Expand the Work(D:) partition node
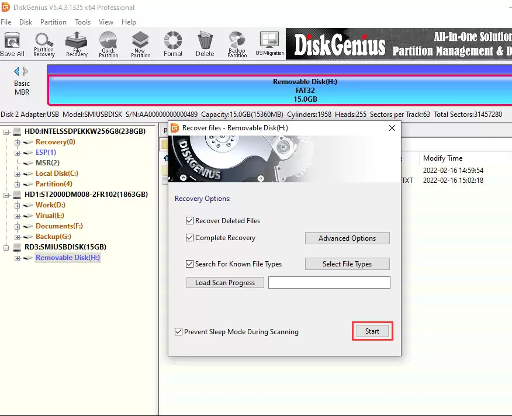The height and width of the screenshot is (416, 512). point(17,205)
